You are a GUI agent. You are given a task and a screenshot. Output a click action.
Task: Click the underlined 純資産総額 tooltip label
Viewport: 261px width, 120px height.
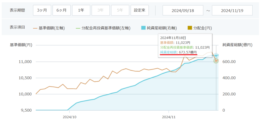(x=168, y=52)
